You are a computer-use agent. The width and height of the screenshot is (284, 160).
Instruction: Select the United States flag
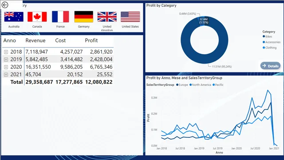(130, 17)
